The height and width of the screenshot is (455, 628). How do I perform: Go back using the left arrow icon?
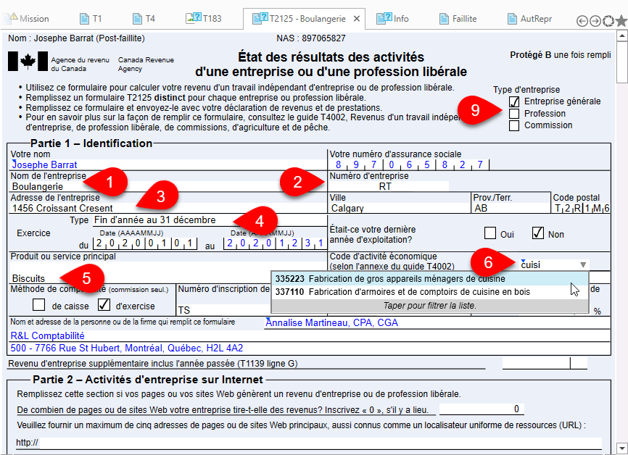[x=582, y=21]
